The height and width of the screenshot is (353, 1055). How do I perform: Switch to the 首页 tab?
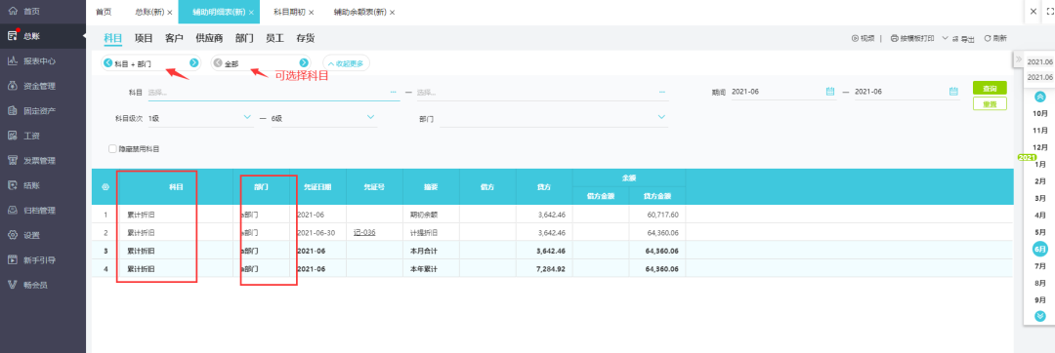104,12
